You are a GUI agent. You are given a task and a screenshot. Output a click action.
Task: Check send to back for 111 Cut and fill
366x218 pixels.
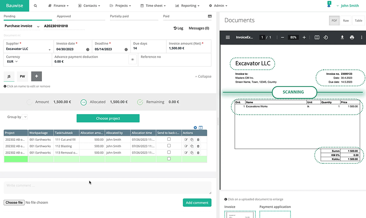(169, 139)
